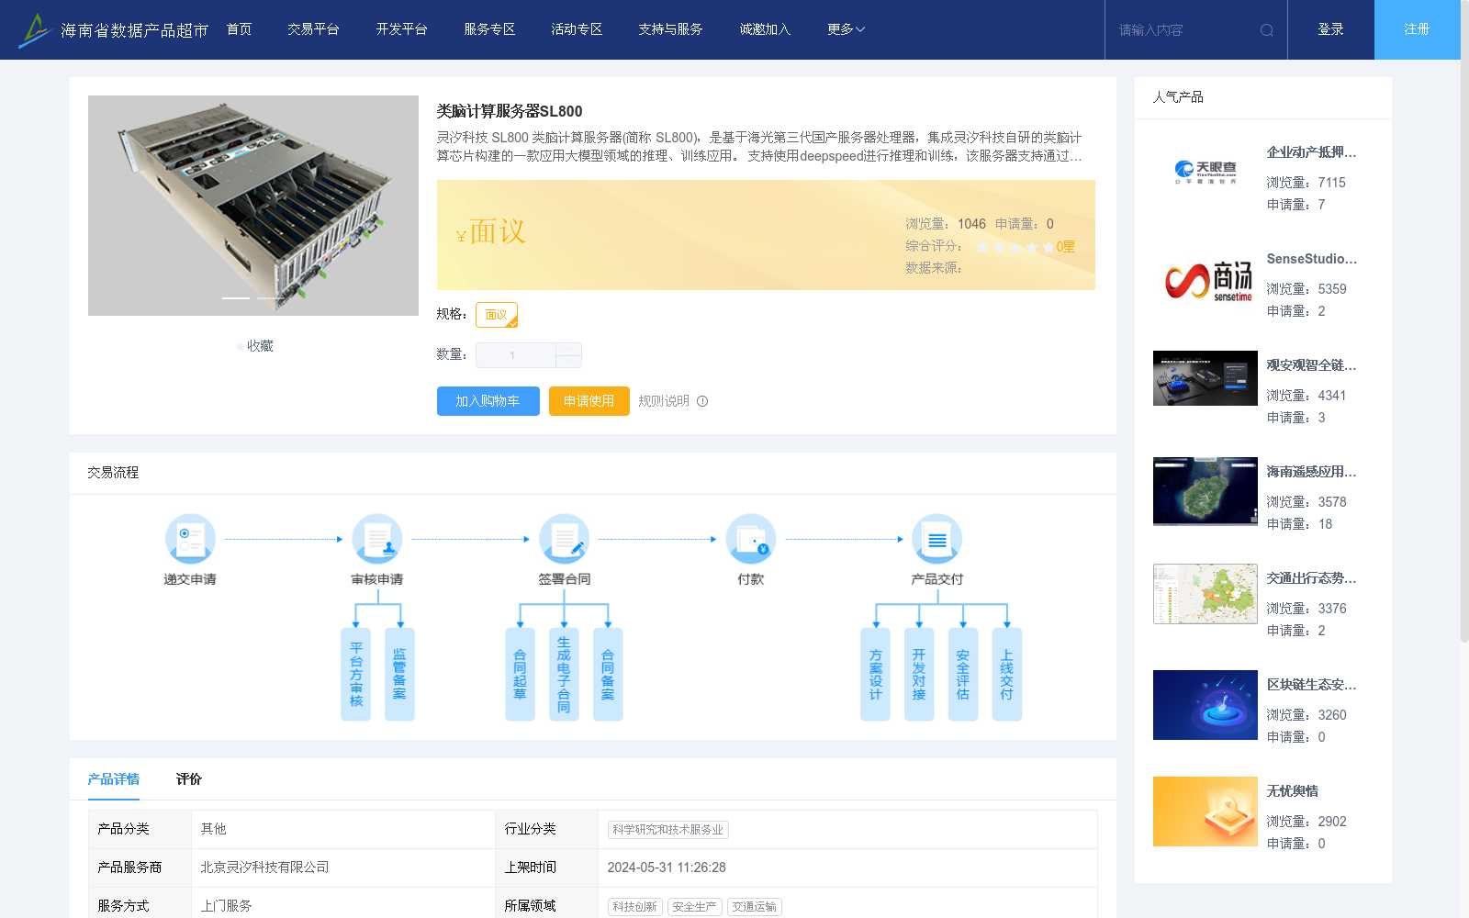Click the 注册 button
1469x918 pixels.
point(1418,29)
